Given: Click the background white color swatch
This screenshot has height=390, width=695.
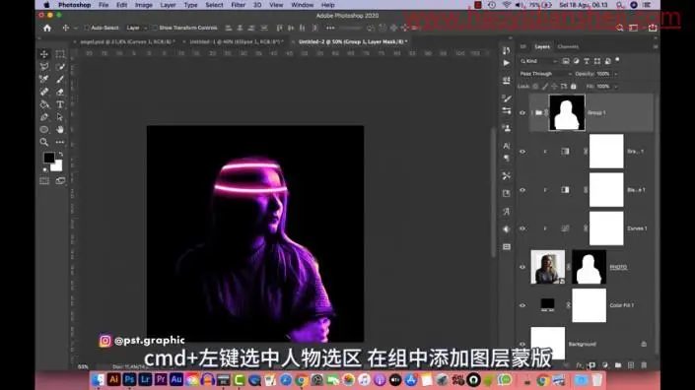Looking at the screenshot, I should click(57, 165).
